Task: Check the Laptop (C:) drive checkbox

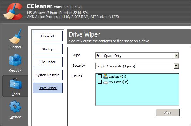Action: (100, 77)
